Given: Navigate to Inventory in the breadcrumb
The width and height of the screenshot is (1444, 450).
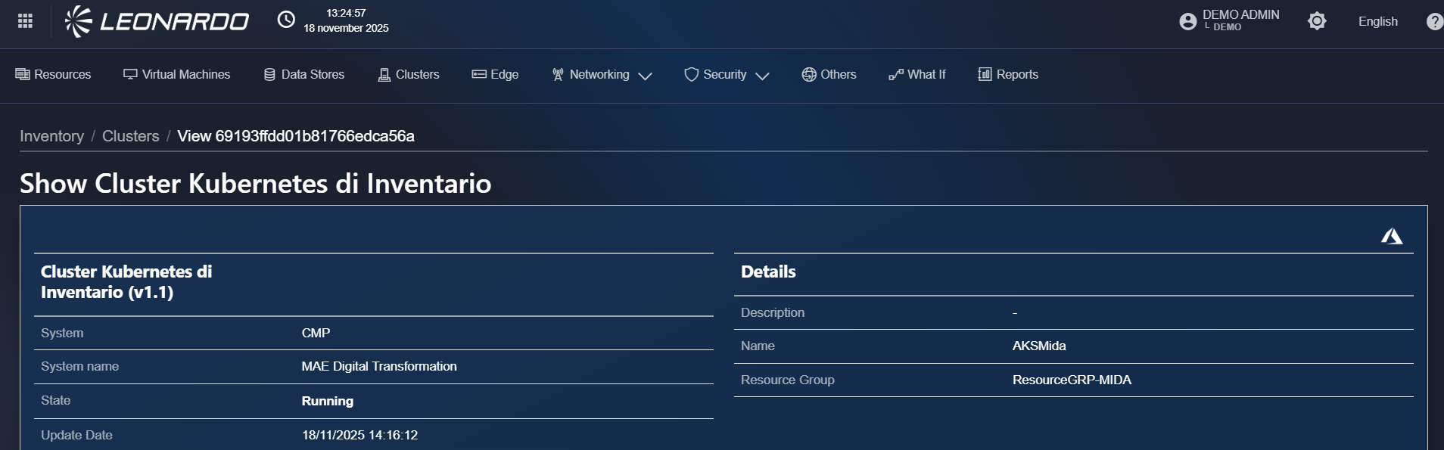Looking at the screenshot, I should tap(51, 136).
